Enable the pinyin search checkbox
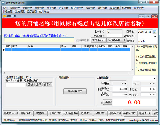Screen dimensions: 160x125 coord(77,40)
